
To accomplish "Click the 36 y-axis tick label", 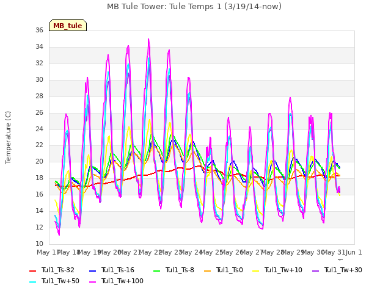I will click(39, 30).
